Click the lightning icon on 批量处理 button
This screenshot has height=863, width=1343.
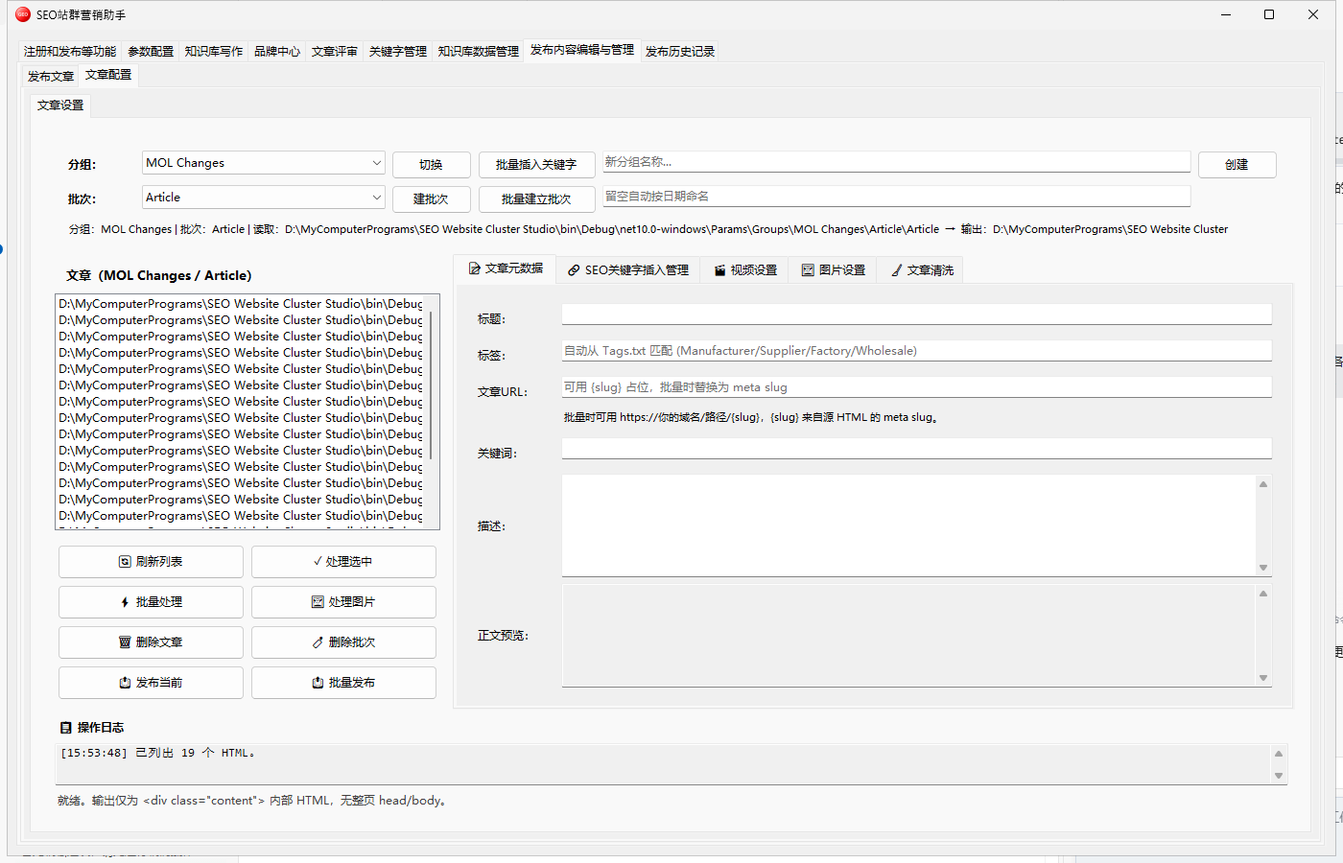tap(125, 602)
